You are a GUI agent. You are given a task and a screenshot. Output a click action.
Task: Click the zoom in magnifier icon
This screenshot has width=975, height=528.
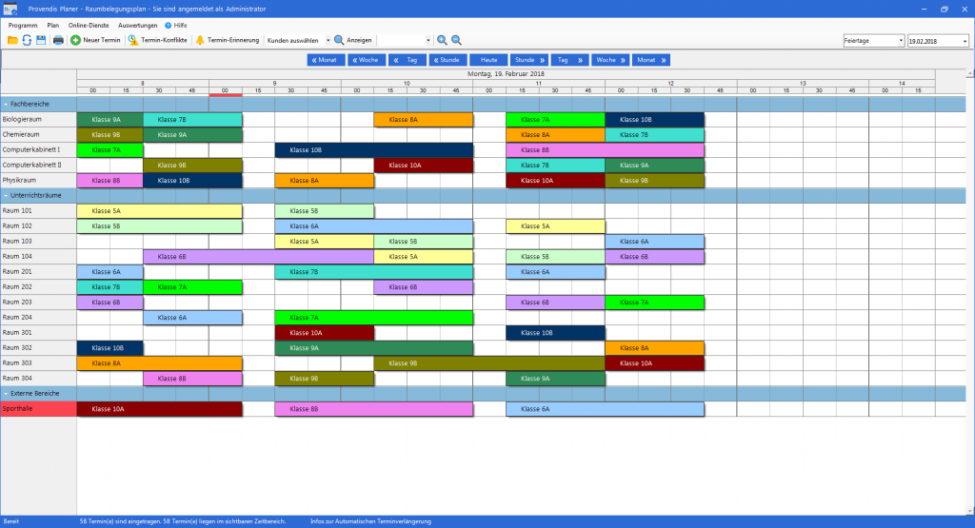point(442,40)
